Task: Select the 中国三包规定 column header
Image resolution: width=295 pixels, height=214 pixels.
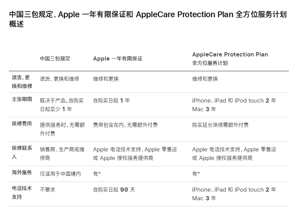Action: (x=55, y=58)
